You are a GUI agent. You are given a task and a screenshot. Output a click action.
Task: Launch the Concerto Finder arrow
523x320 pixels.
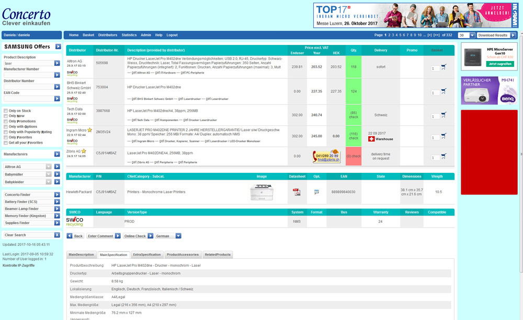click(x=57, y=195)
